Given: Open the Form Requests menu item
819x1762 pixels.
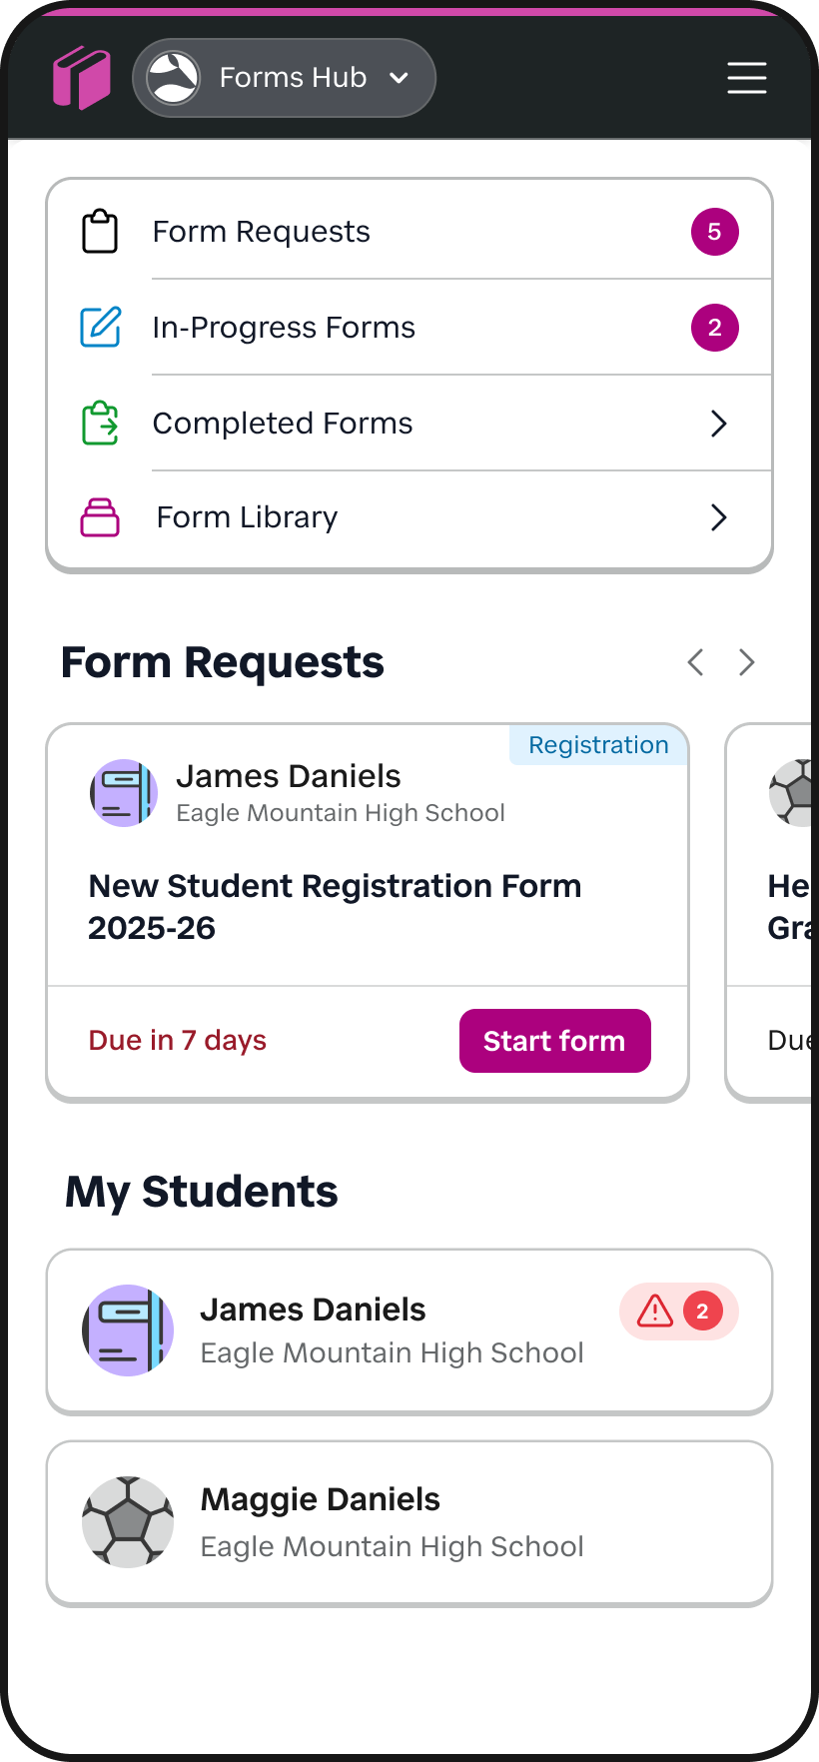Looking at the screenshot, I should coord(262,232).
